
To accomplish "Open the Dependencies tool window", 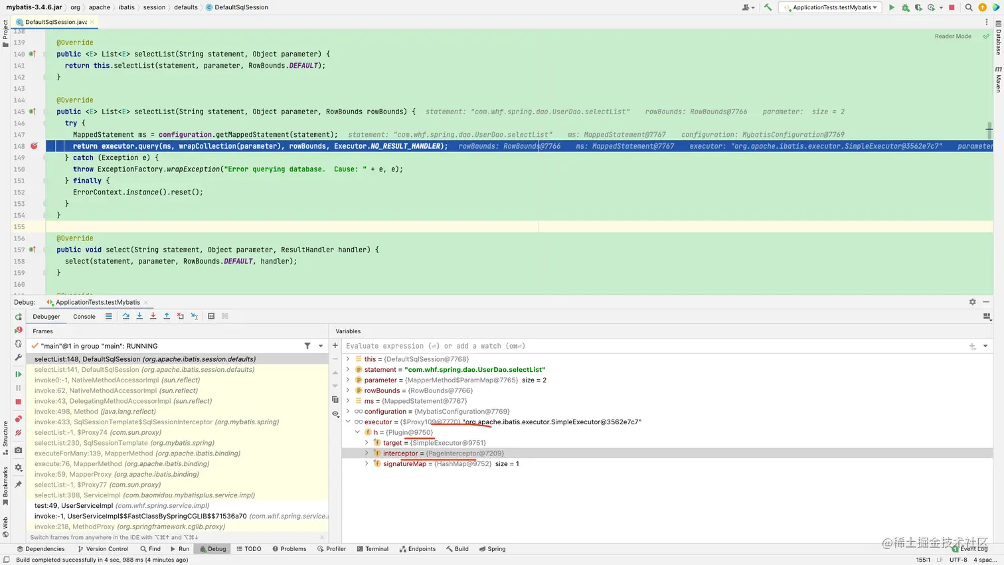I will 41,549.
